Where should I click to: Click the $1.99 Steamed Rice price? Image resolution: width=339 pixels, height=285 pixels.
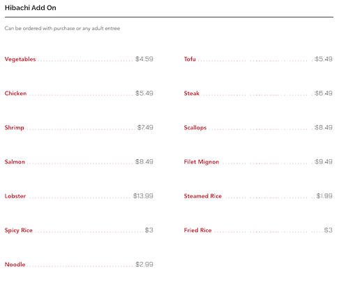(x=324, y=196)
